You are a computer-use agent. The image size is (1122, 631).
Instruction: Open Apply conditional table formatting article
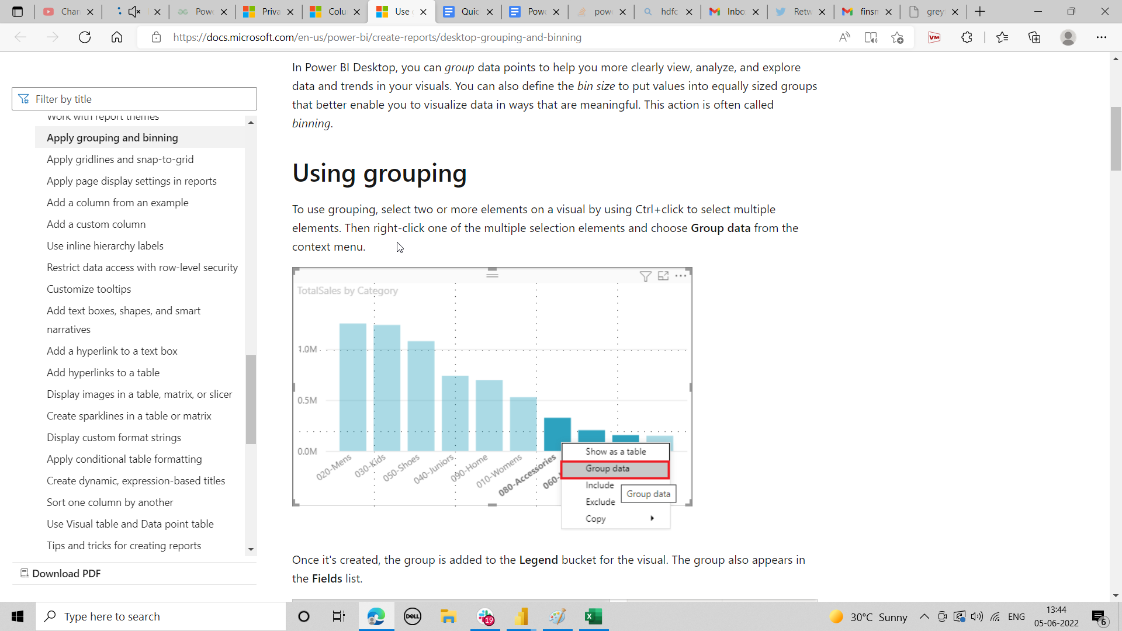(x=124, y=459)
